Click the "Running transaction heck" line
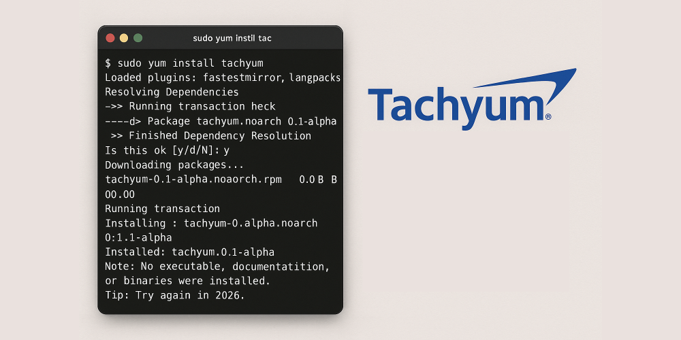The width and height of the screenshot is (681, 340). pyautogui.click(x=190, y=106)
